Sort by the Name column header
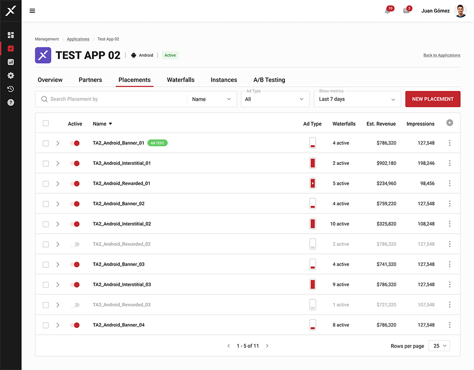The height and width of the screenshot is (370, 474). pos(102,123)
